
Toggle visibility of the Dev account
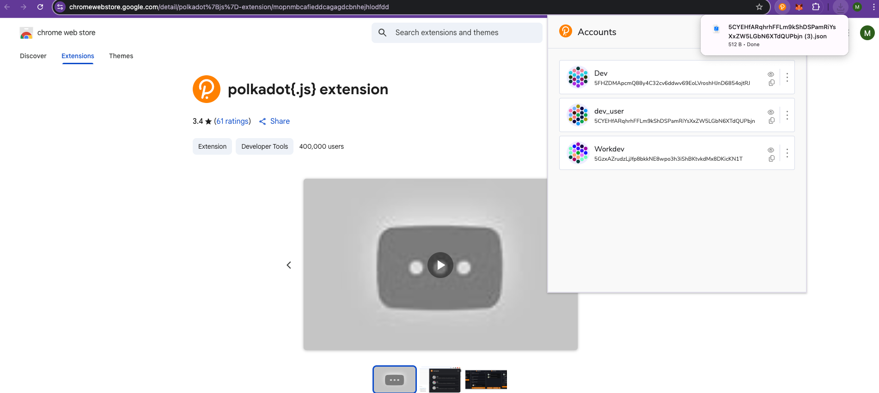tap(771, 74)
